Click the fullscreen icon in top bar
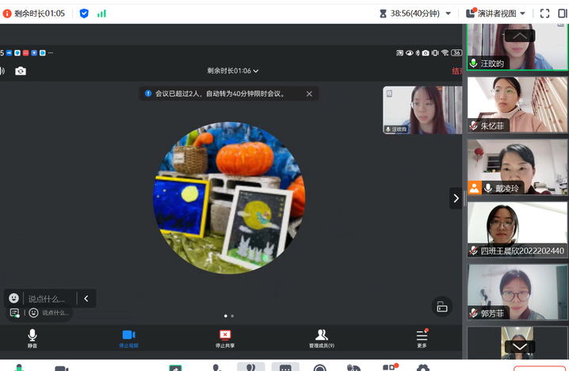This screenshot has width=569, height=371. tap(544, 13)
